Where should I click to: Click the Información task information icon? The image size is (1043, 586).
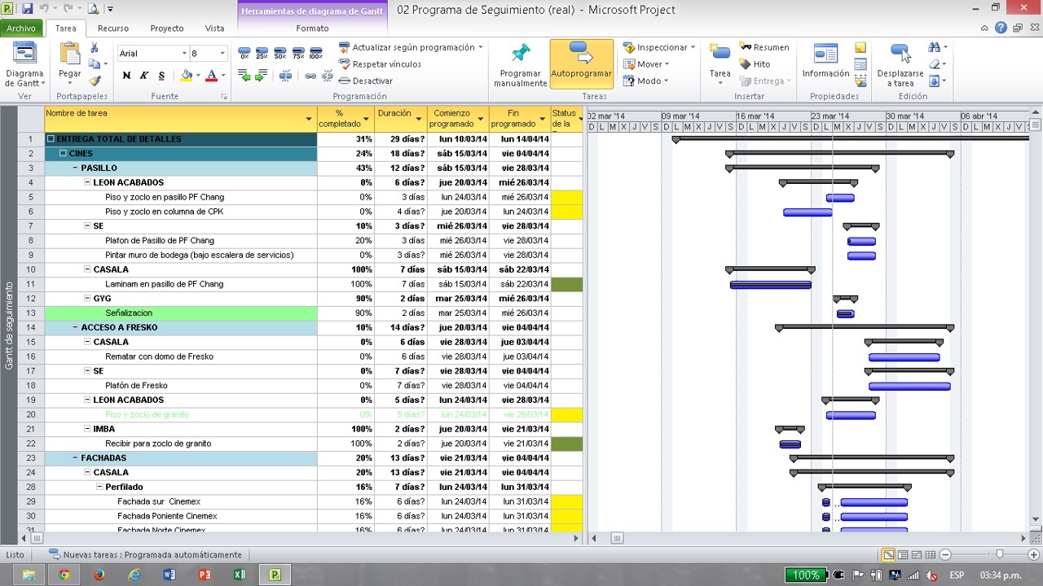click(825, 54)
